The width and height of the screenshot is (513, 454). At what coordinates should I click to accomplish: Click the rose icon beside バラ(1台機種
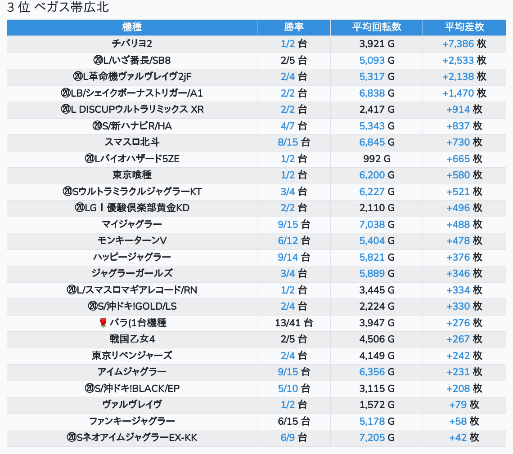click(x=103, y=323)
